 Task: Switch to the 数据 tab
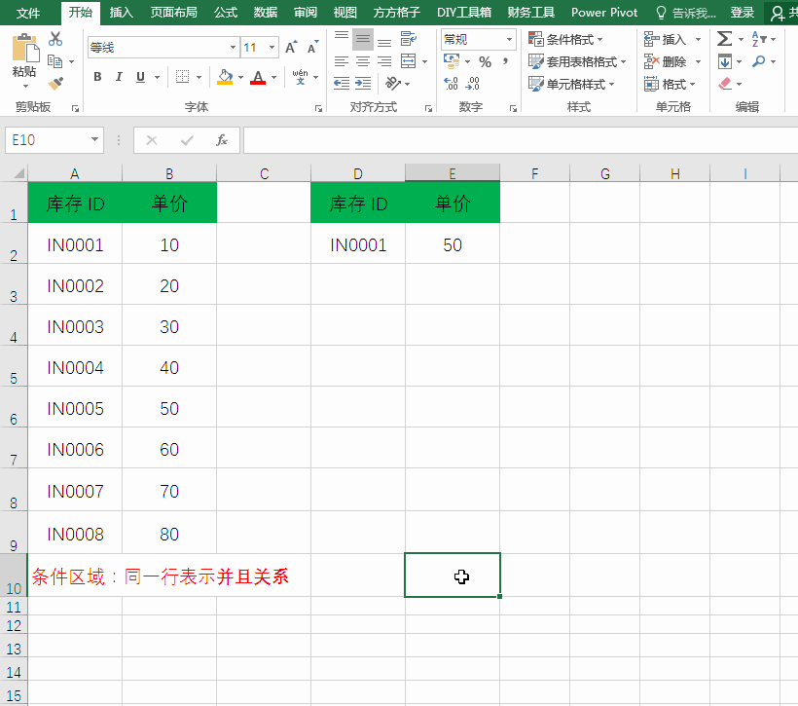pos(265,13)
